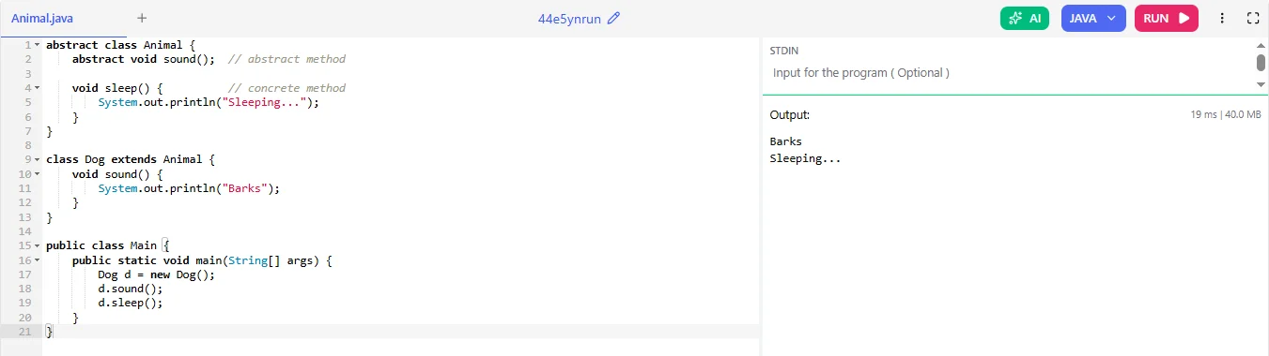Screen dimensions: 1269x356
Task: Click the "19 ms | 40.0 MB" stats text
Action: point(1225,115)
